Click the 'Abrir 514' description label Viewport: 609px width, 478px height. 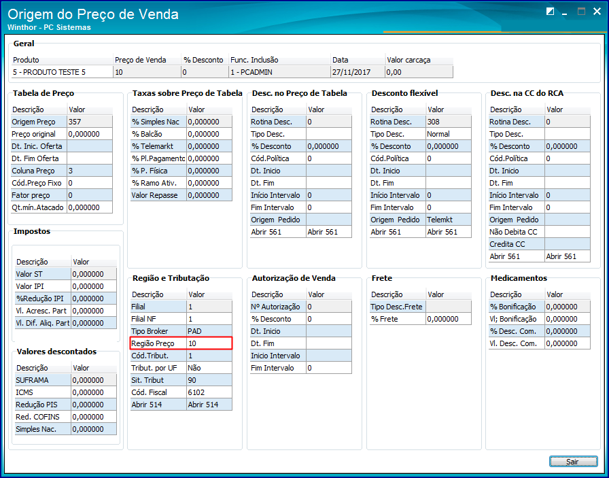158,405
